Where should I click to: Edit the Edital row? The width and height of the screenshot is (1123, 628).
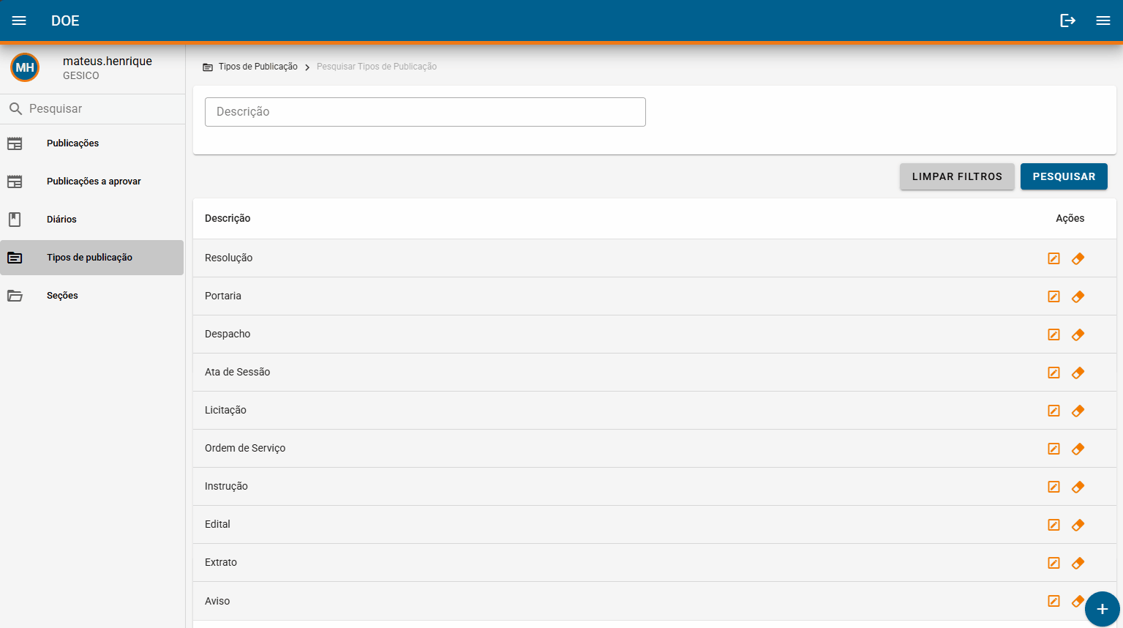point(1053,525)
